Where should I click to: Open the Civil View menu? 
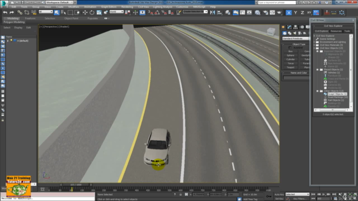(x=143, y=7)
